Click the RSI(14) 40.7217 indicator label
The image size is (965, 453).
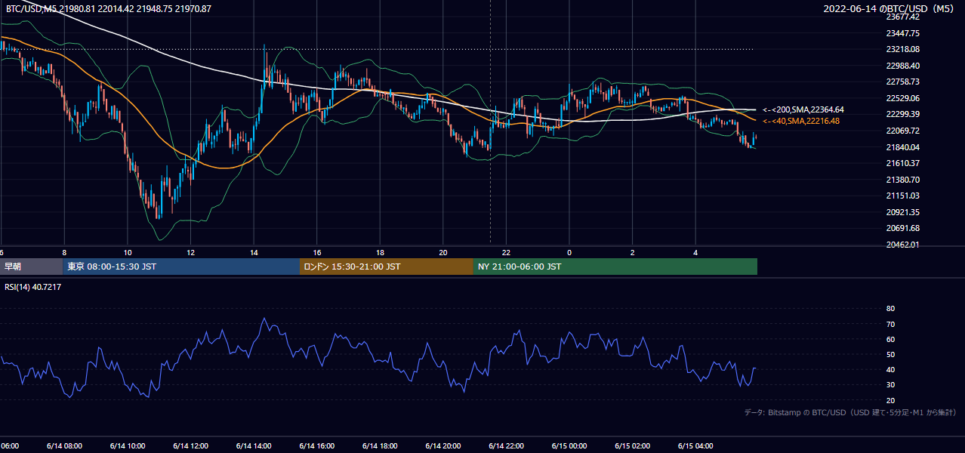tap(33, 287)
